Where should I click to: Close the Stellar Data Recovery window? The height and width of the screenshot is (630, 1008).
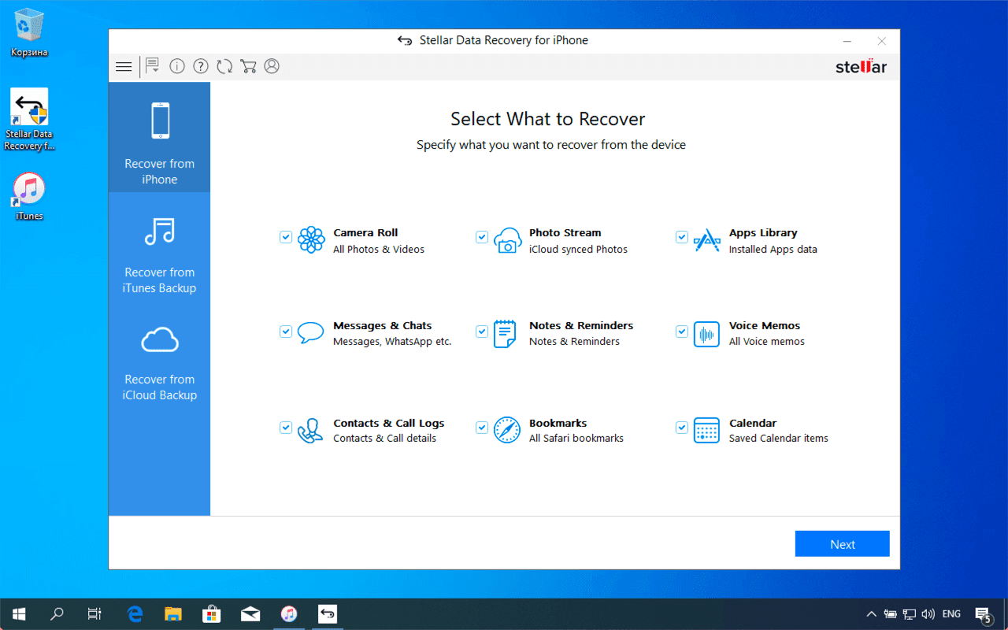[x=882, y=41]
